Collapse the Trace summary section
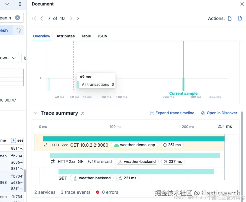 [x=35, y=113]
